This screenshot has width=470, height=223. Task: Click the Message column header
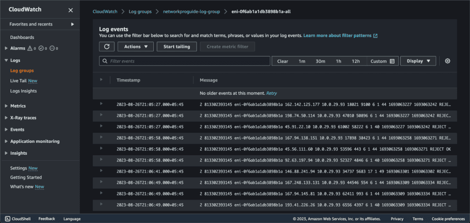(209, 80)
